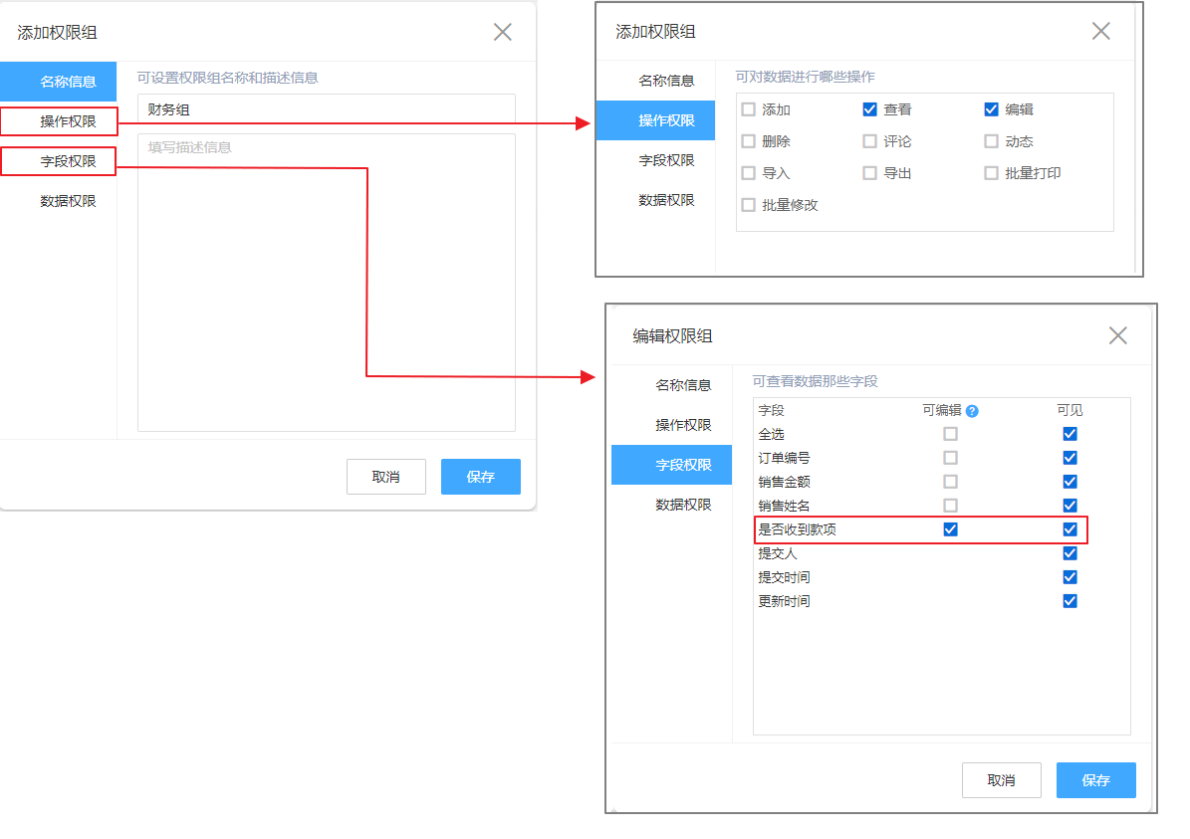Image resolution: width=1190 pixels, height=839 pixels.
Task: Switch to 字段权限 tab in left dialog
Action: point(68,161)
